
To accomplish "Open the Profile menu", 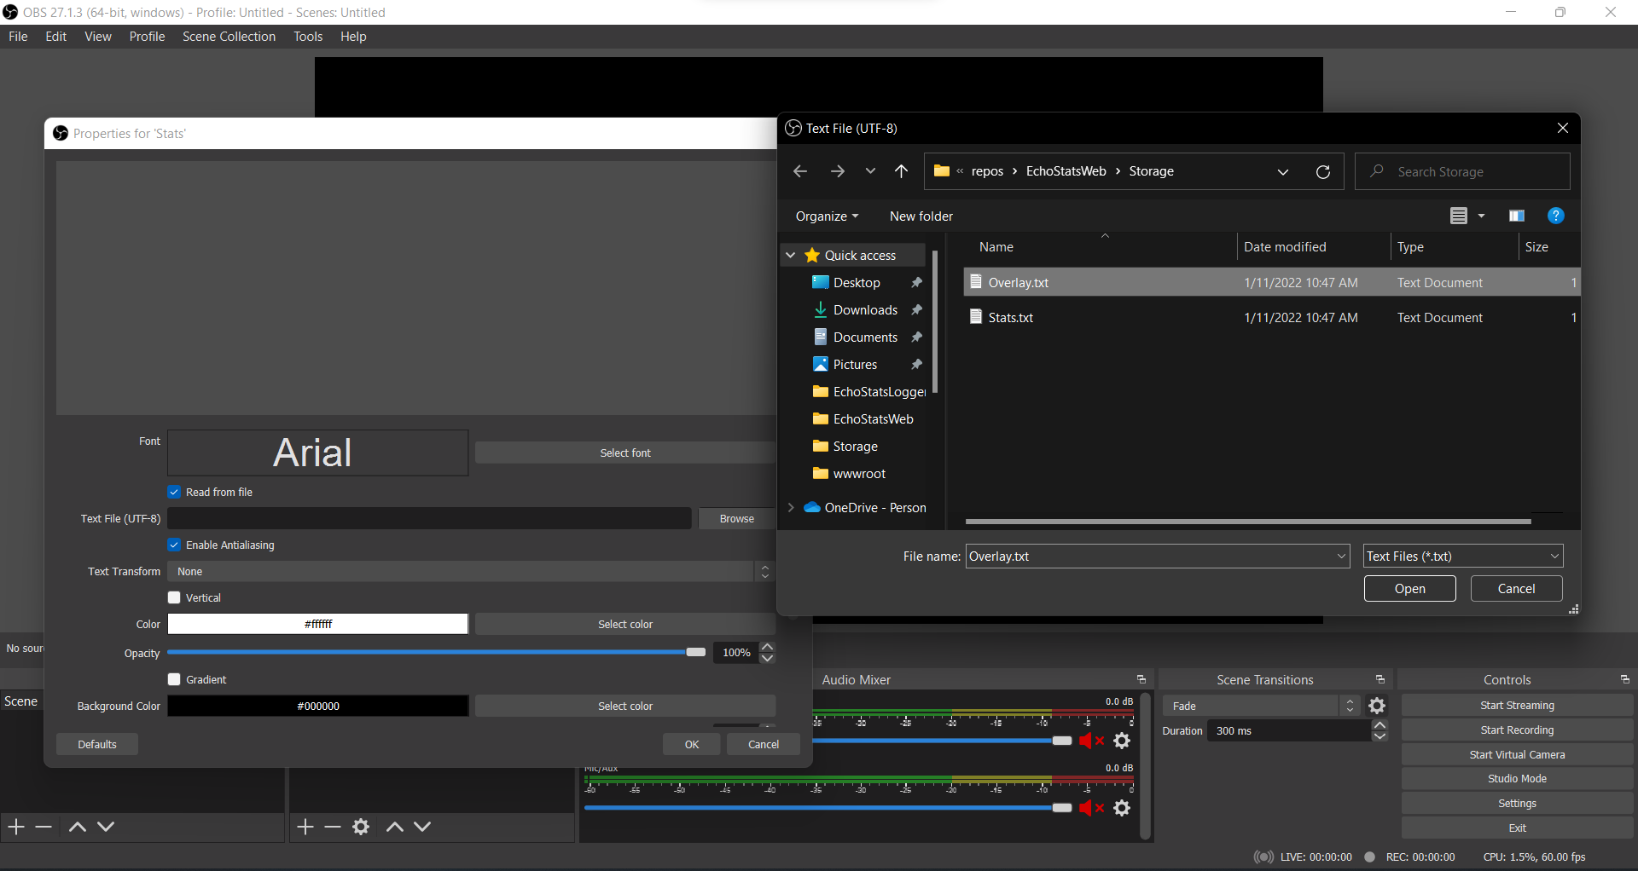I will click(x=147, y=37).
